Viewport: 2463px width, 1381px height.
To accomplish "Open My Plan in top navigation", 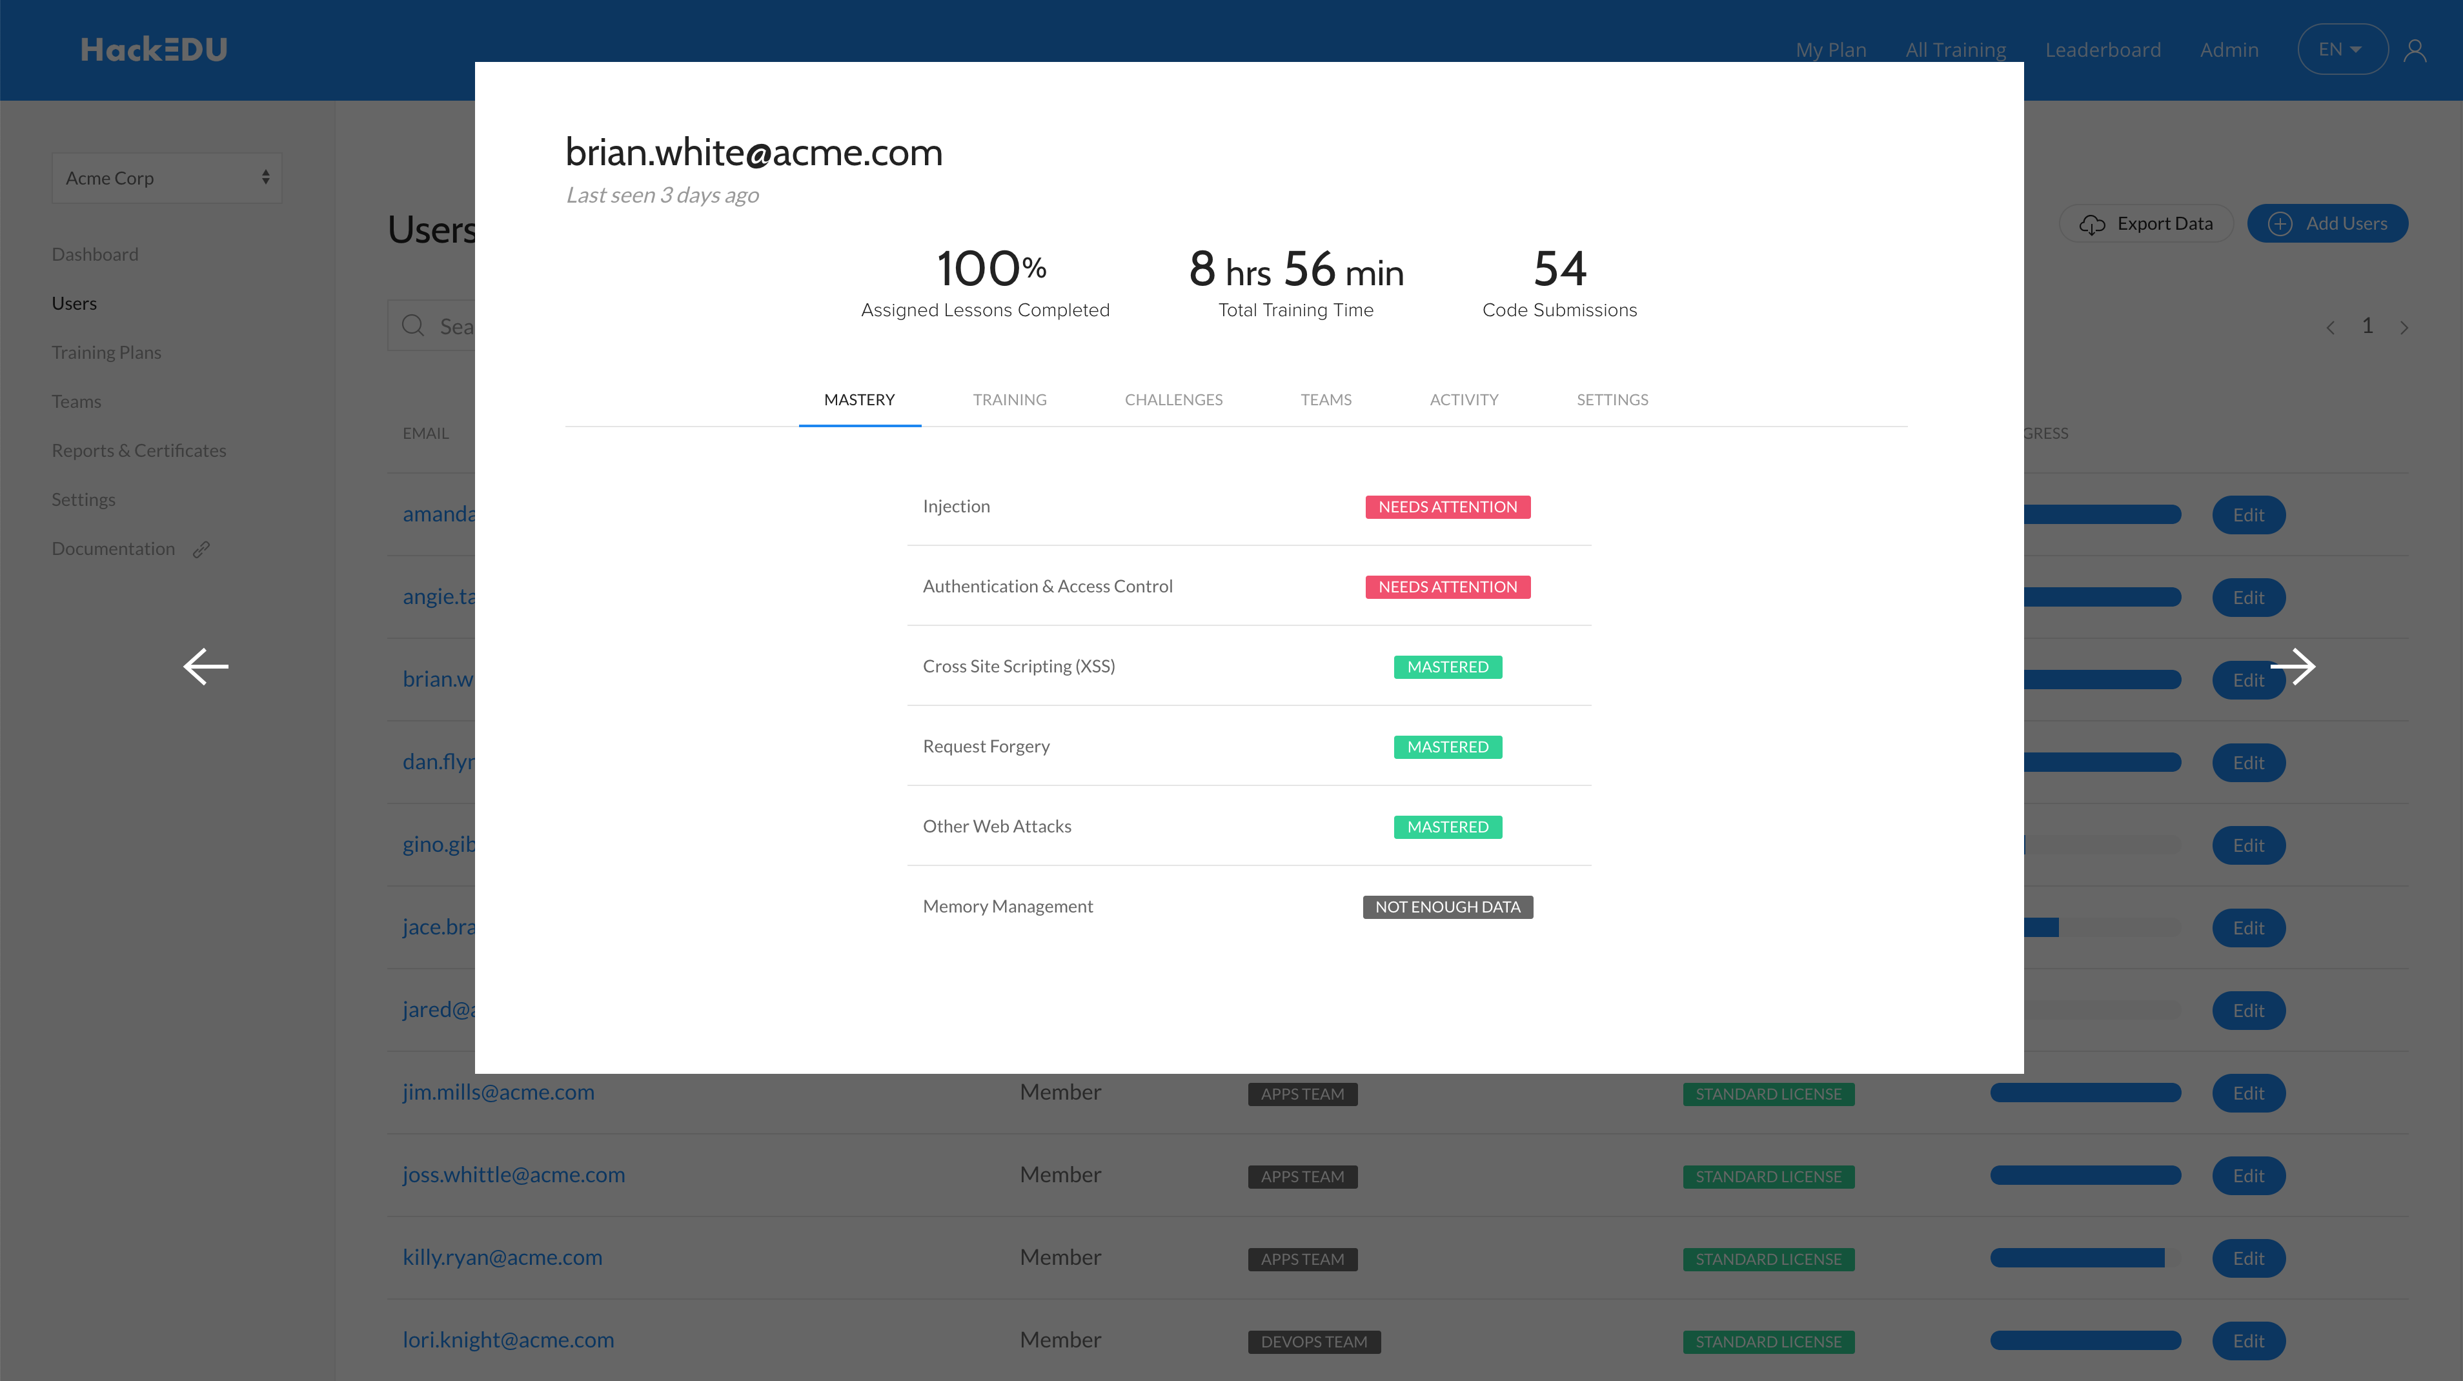I will (1831, 50).
